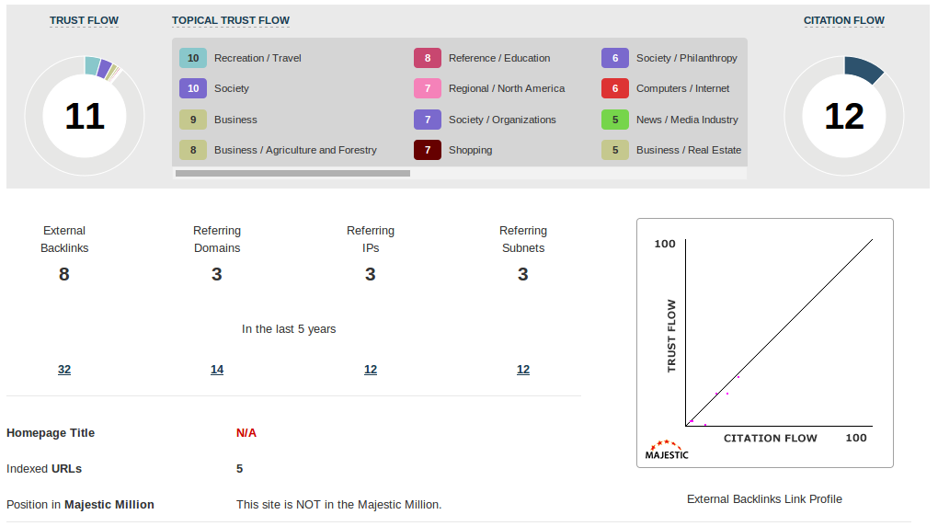Viewport: 938px width, 526px height.
Task: Click the Reference / Education score badge
Action: (428, 58)
